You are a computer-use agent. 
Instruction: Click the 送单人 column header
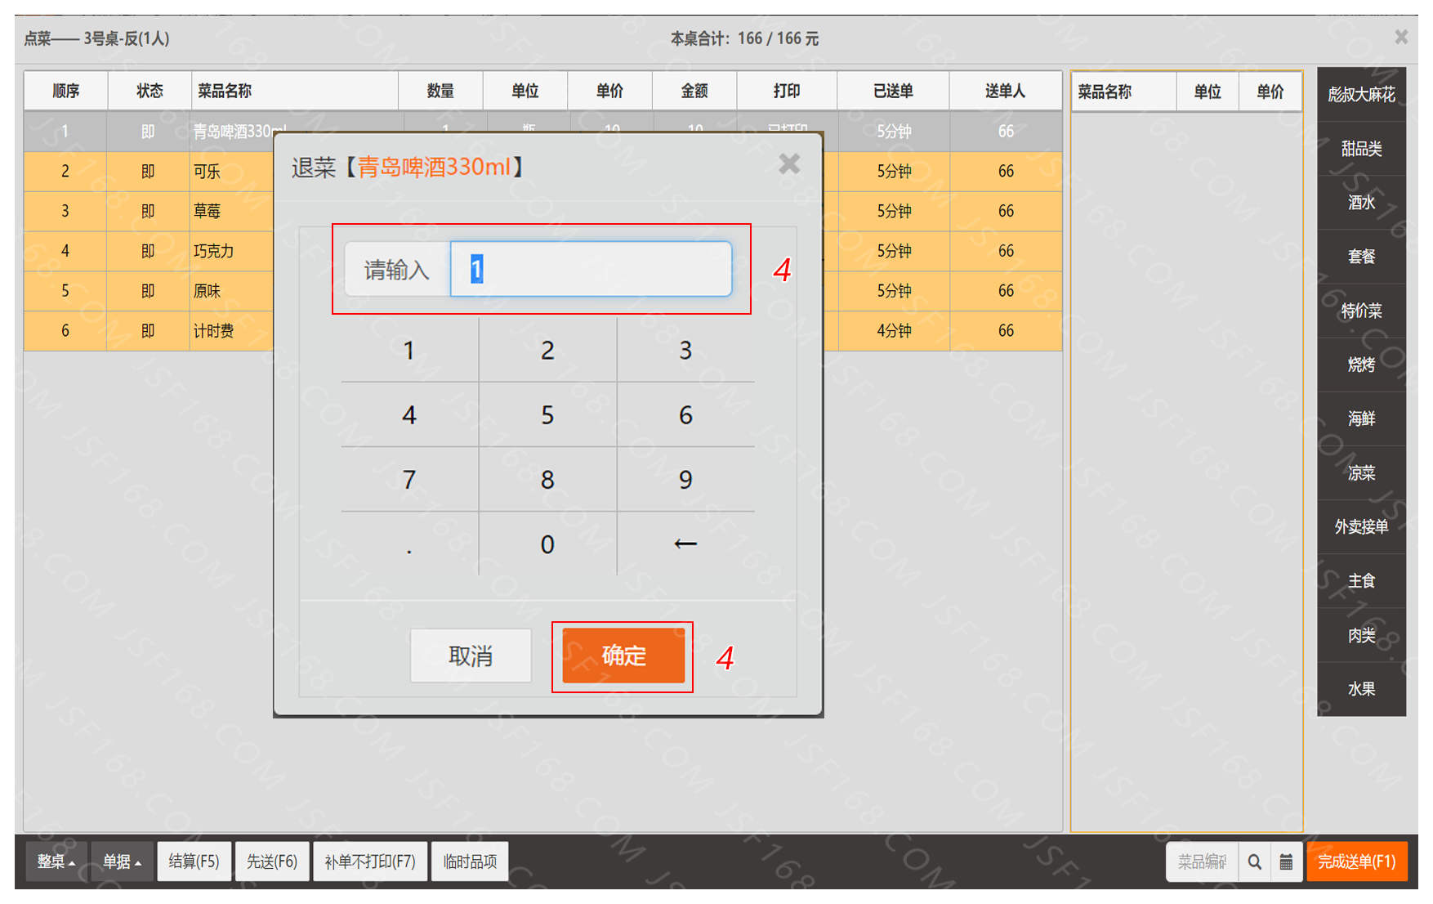coord(1005,91)
